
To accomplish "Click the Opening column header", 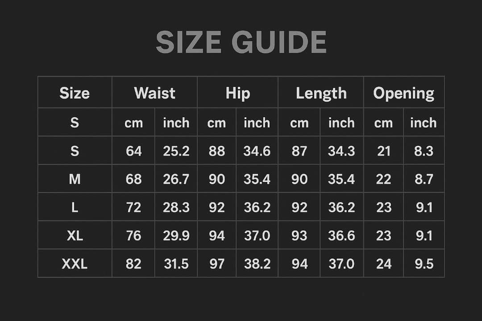I will click(x=403, y=93).
